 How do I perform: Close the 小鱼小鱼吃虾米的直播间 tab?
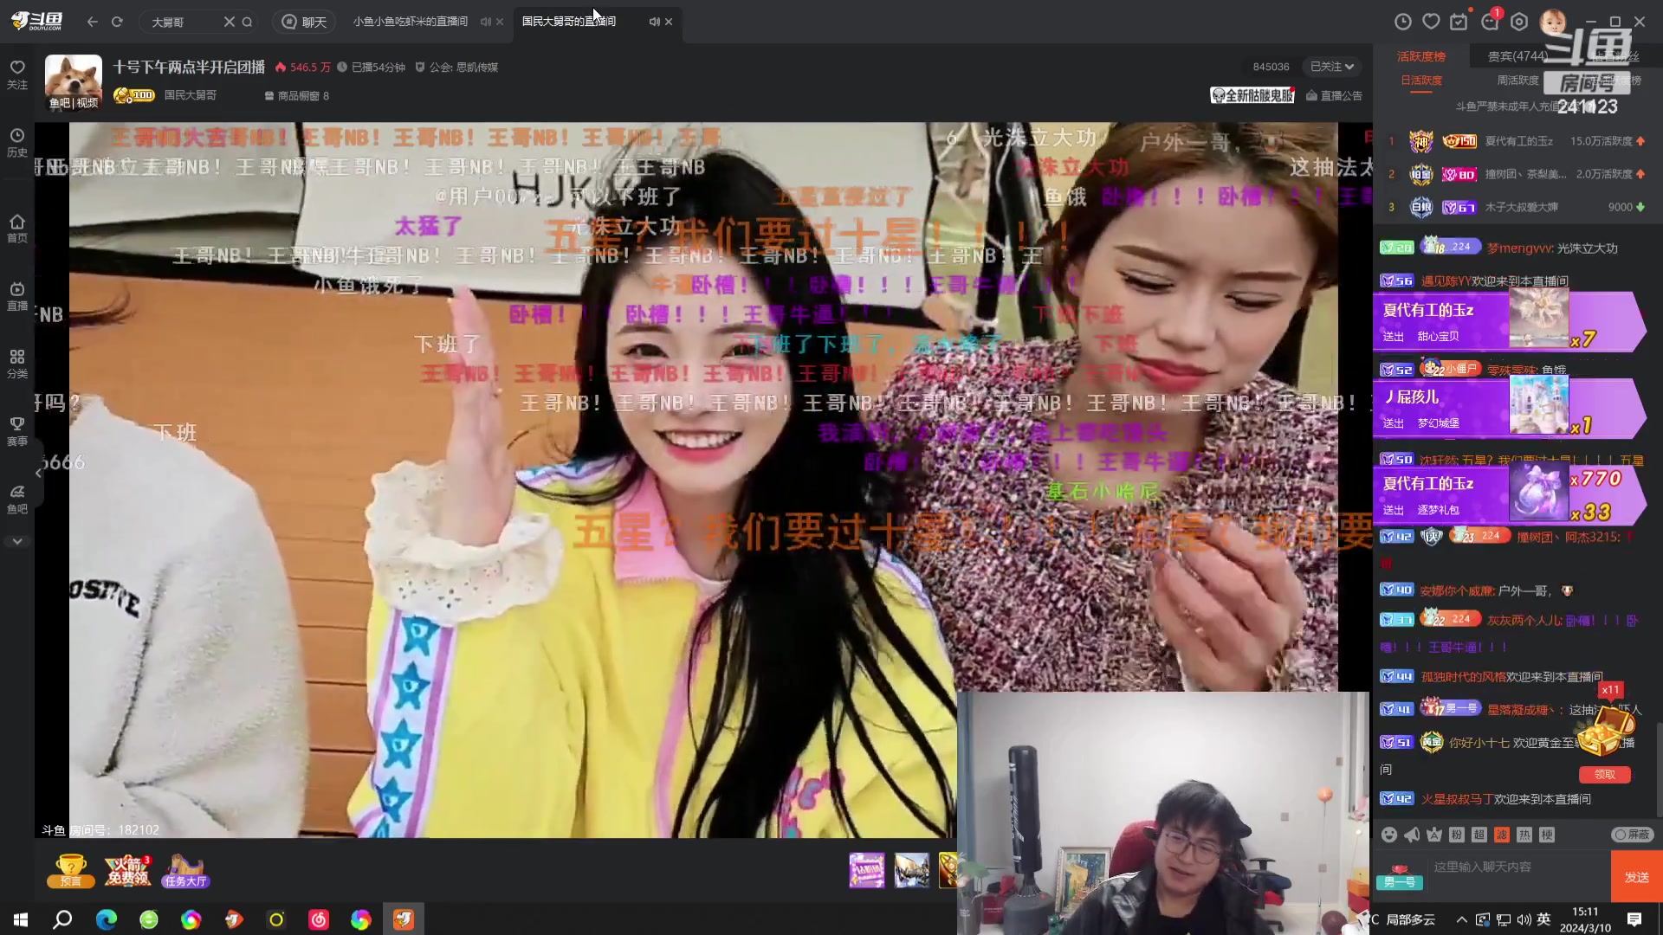pos(500,22)
